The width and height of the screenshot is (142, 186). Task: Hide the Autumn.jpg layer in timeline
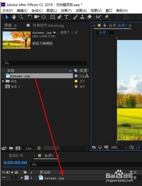click(4, 177)
